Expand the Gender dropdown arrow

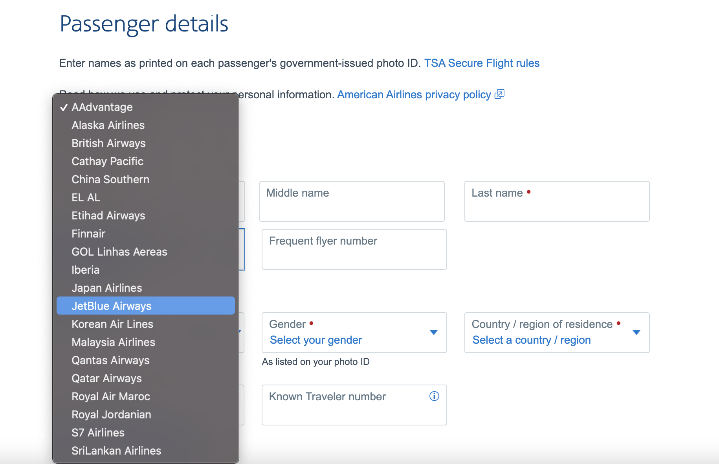[x=434, y=333]
